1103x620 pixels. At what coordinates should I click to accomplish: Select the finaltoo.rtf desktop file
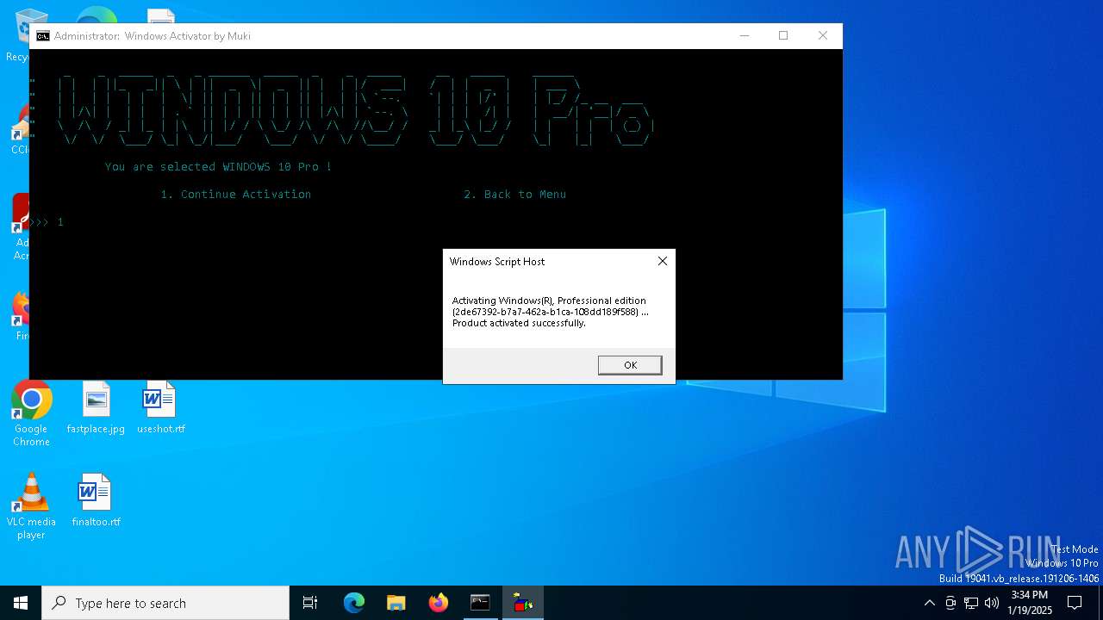coord(96,500)
